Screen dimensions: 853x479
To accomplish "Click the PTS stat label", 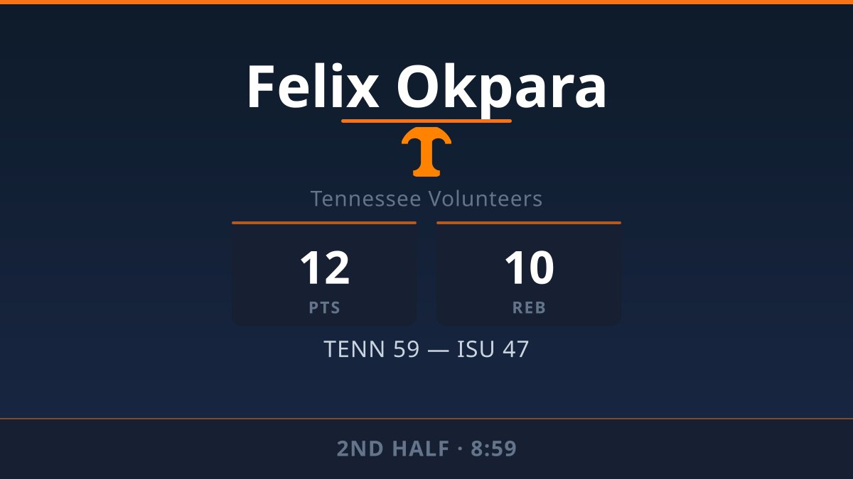I will coord(324,308).
